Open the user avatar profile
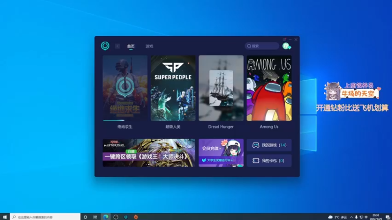Viewport: 392px width, 220px height. click(x=286, y=46)
